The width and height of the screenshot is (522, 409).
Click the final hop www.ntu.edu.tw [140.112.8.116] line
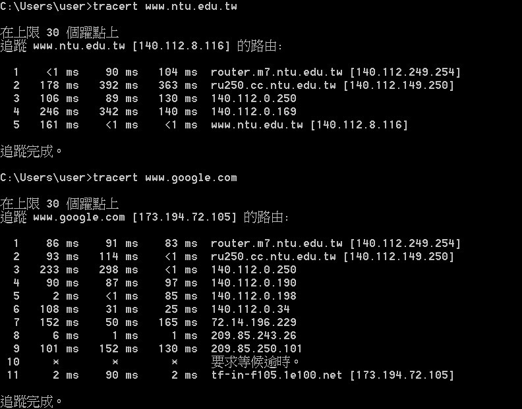click(309, 125)
